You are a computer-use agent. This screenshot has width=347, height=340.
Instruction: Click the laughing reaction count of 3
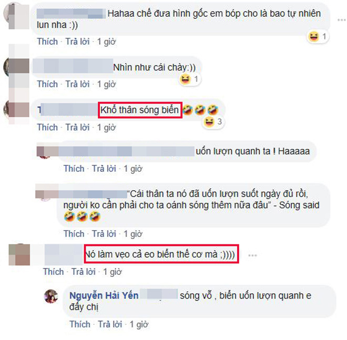[x=219, y=121]
